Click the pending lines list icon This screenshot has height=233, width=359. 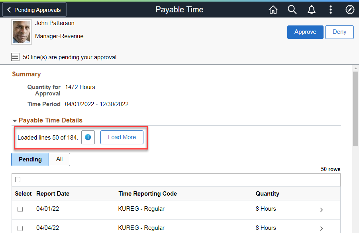tap(15, 57)
